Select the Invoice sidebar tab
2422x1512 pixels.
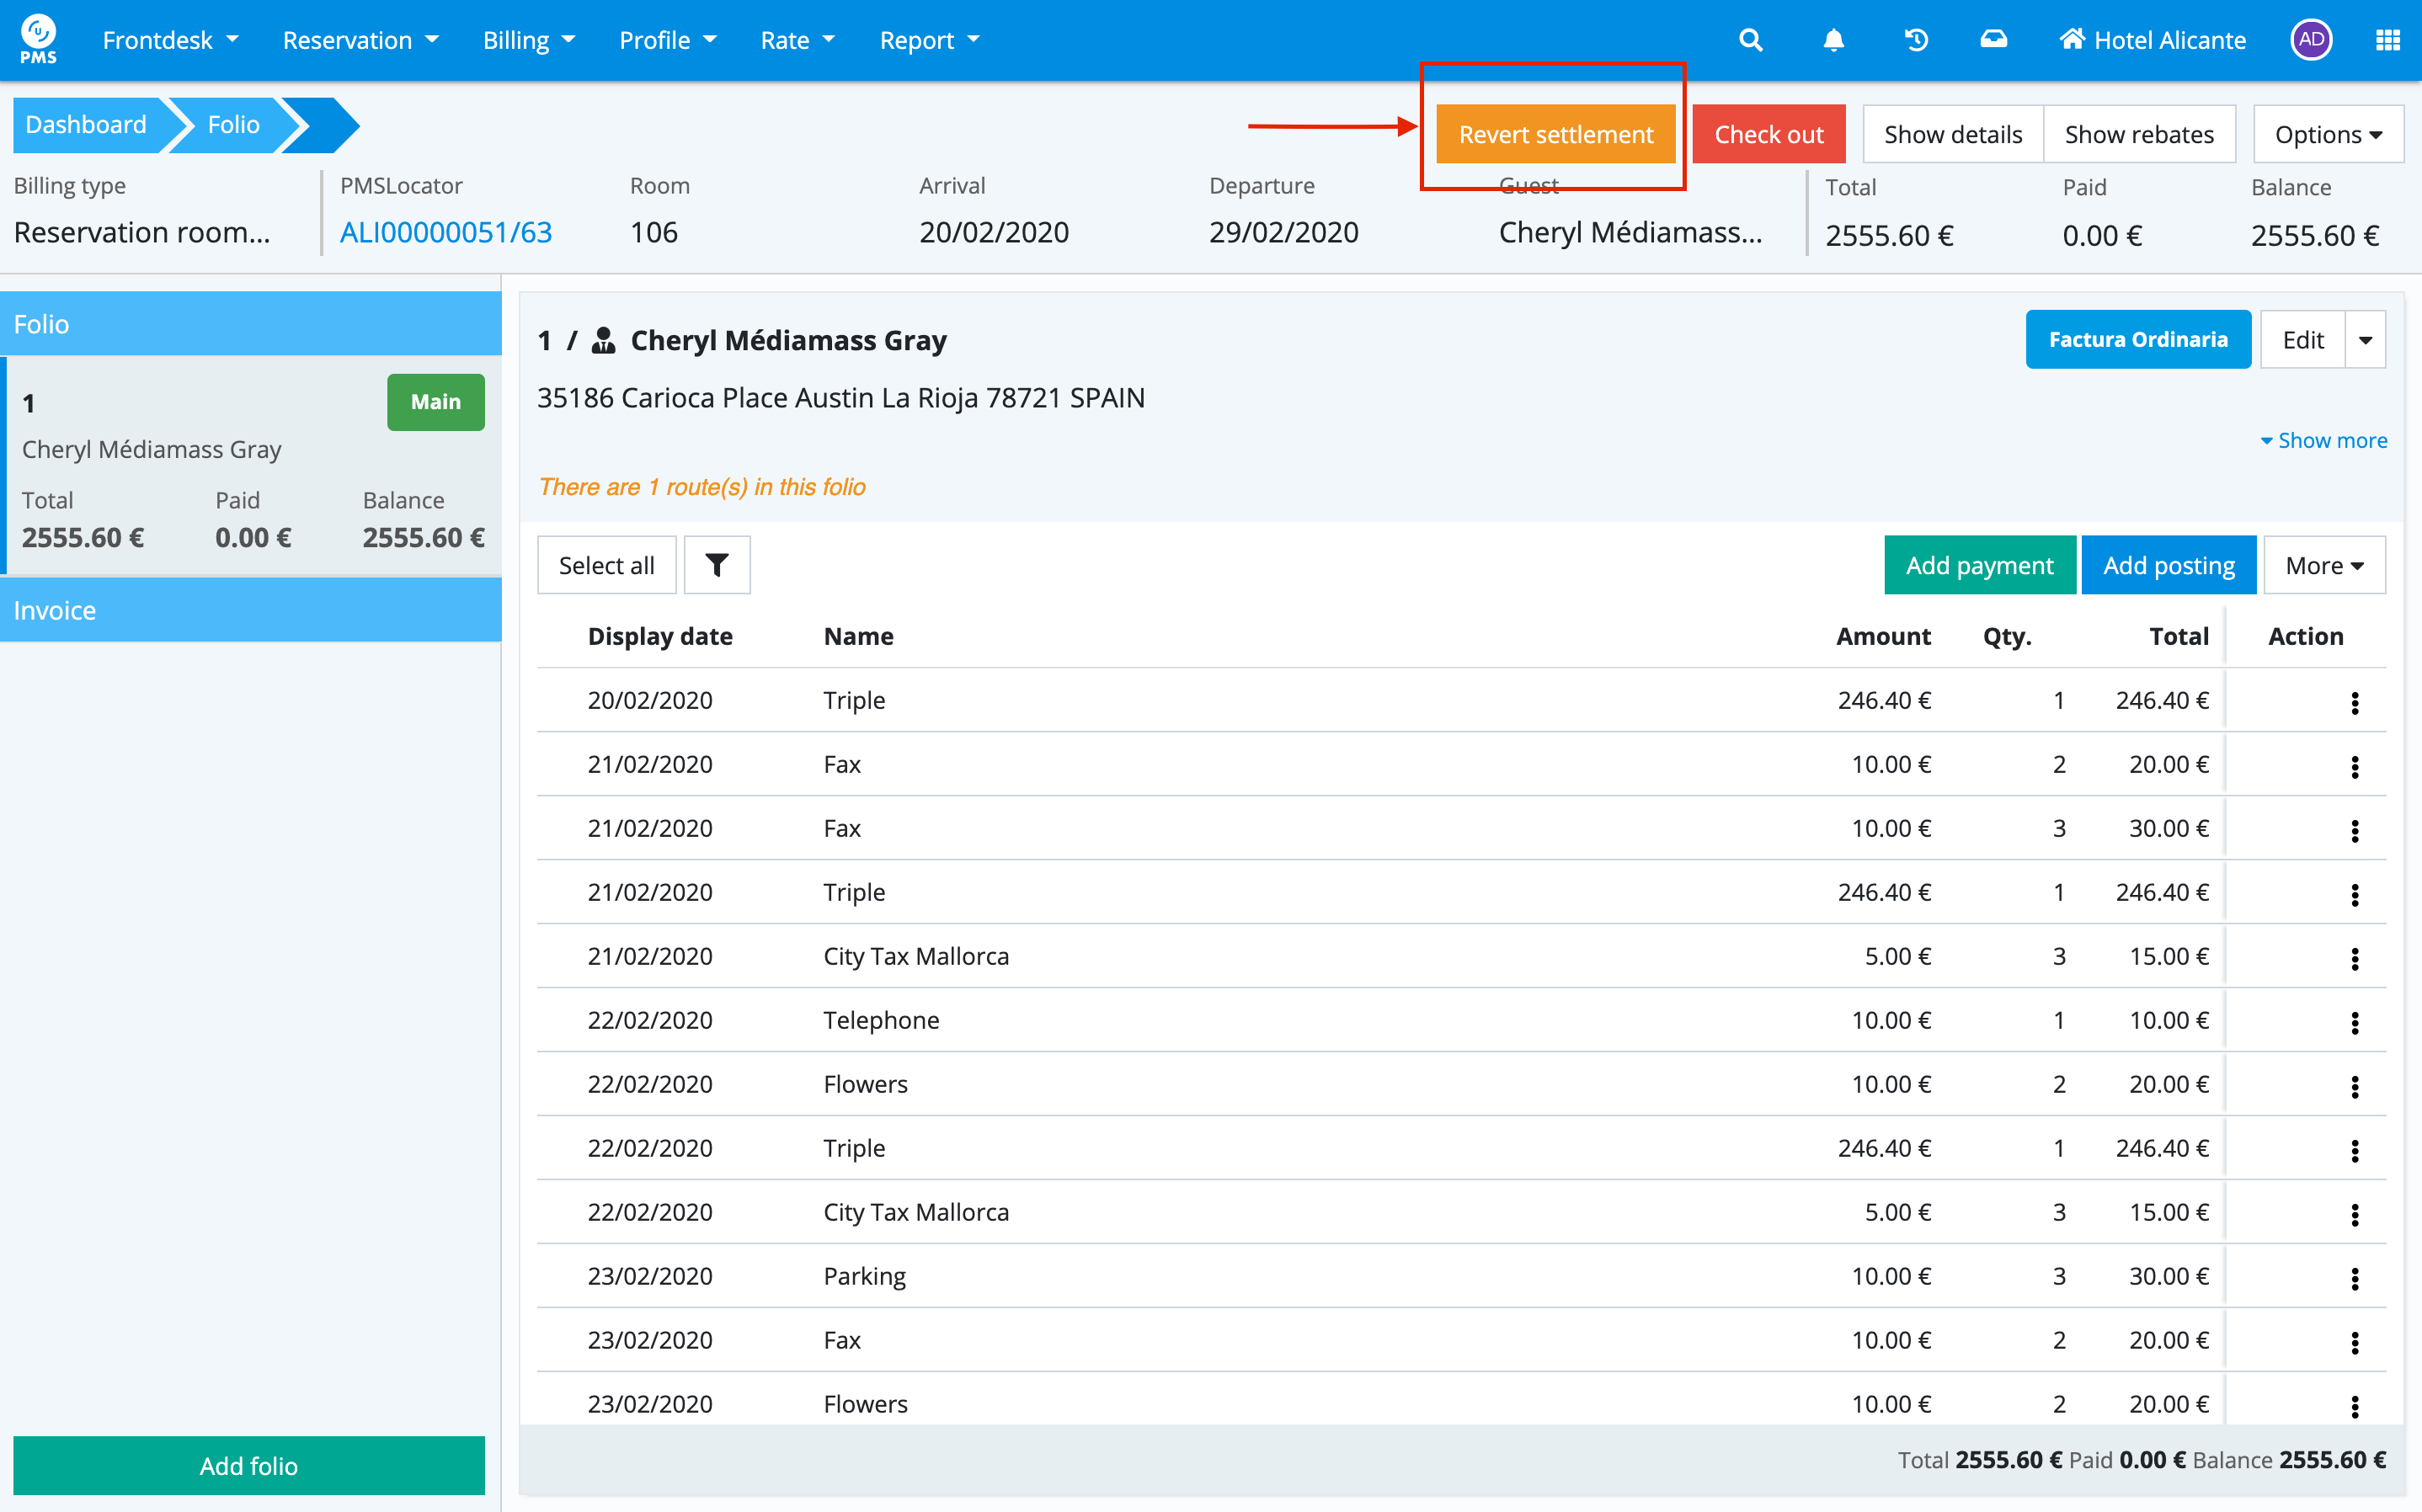click(x=250, y=610)
